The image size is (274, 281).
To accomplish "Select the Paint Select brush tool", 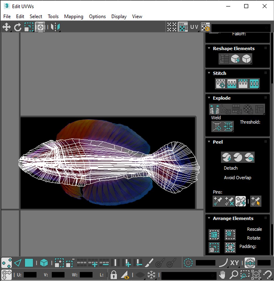I will [149, 263].
